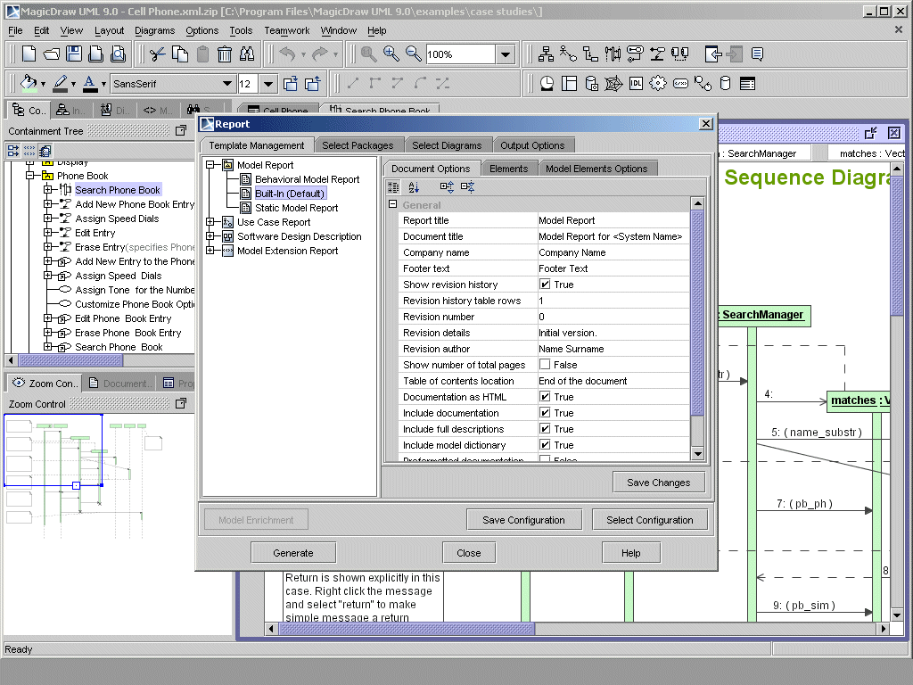The image size is (913, 685).
Task: Collapse all property groups in Document Options
Action: click(467, 187)
